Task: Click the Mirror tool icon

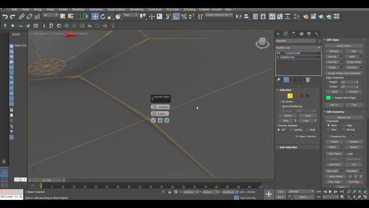Action: pyautogui.click(x=239, y=17)
